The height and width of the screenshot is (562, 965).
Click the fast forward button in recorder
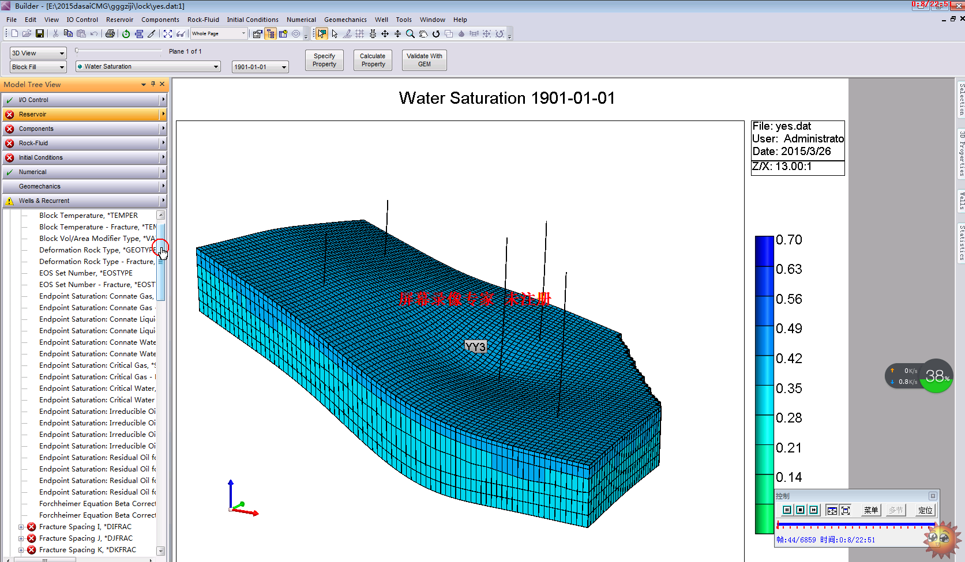(x=813, y=510)
